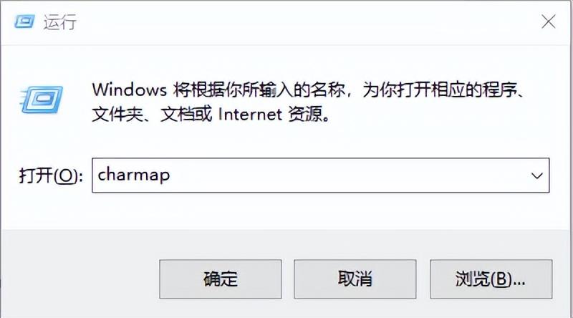The width and height of the screenshot is (573, 318).
Task: Close the 运行 dialog with the X
Action: point(548,21)
